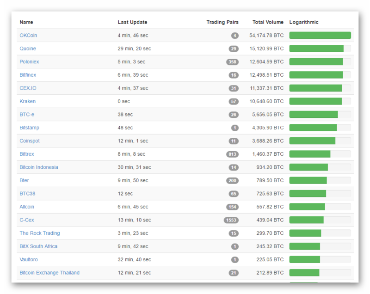Click the Poloniex exchange name
Screen dimensions: 370x294
29,62
